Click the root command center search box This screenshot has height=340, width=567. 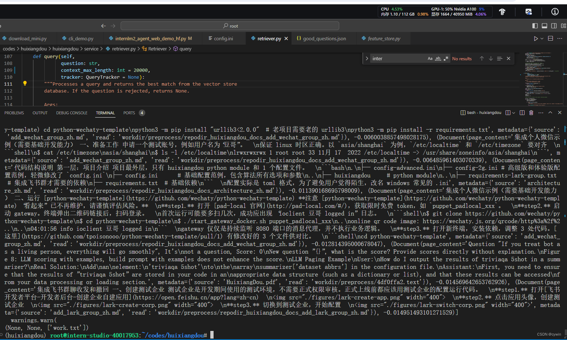[230, 26]
